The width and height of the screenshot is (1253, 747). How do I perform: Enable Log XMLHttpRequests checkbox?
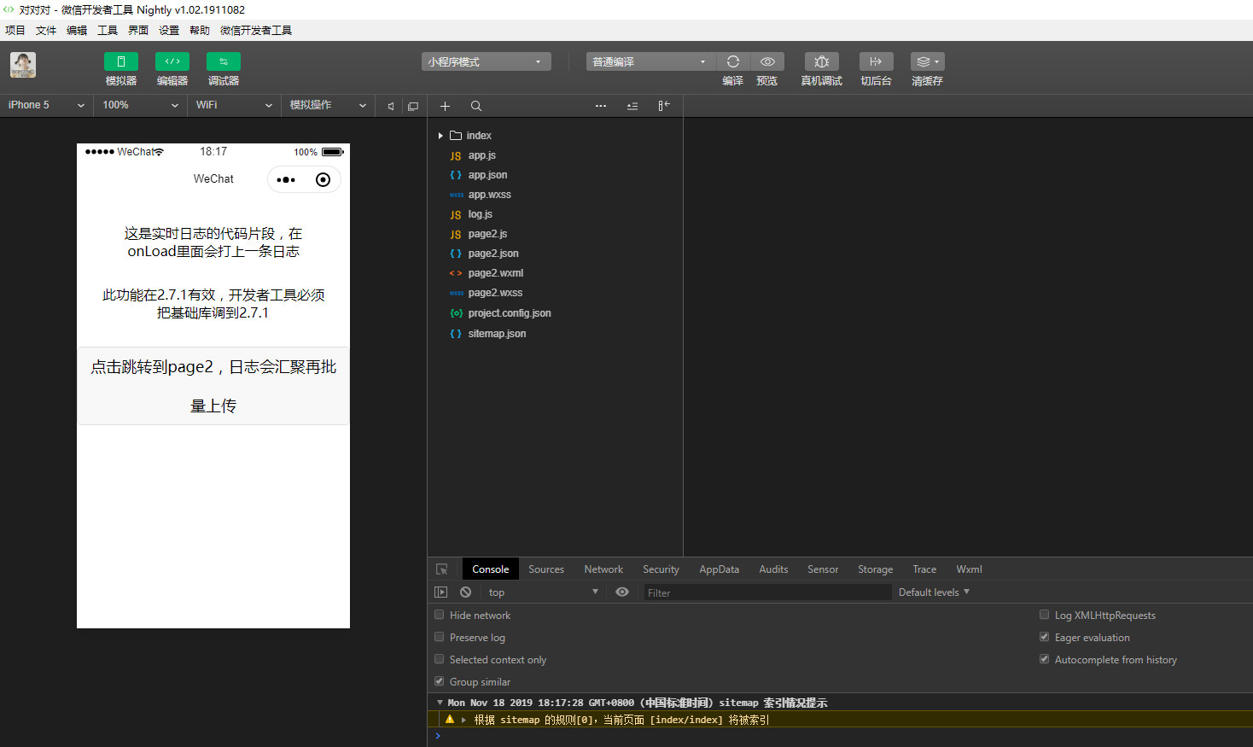point(1044,615)
